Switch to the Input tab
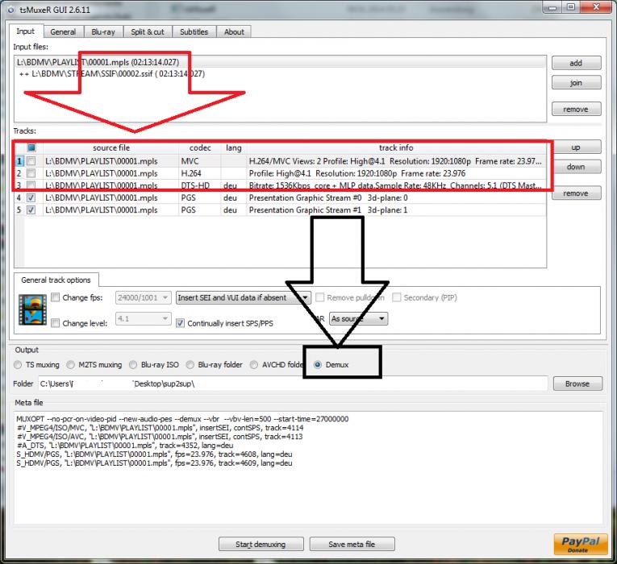This screenshot has width=617, height=564. (26, 31)
